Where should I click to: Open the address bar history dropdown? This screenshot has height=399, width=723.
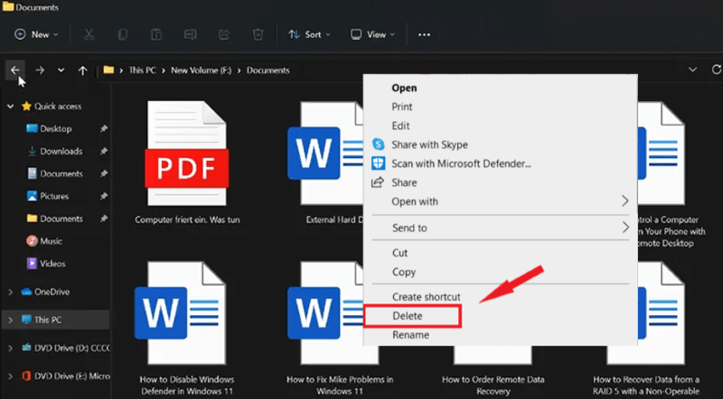[692, 70]
